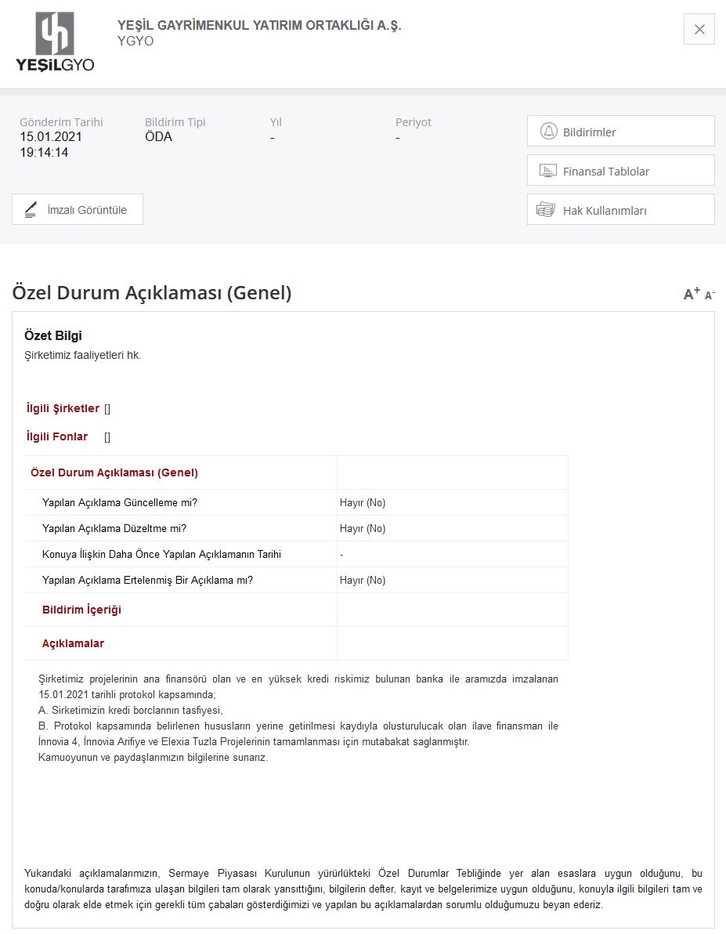Click 'Şirketimiz faaliyetleri hk.' summary text
The image size is (726, 934).
pos(83,356)
